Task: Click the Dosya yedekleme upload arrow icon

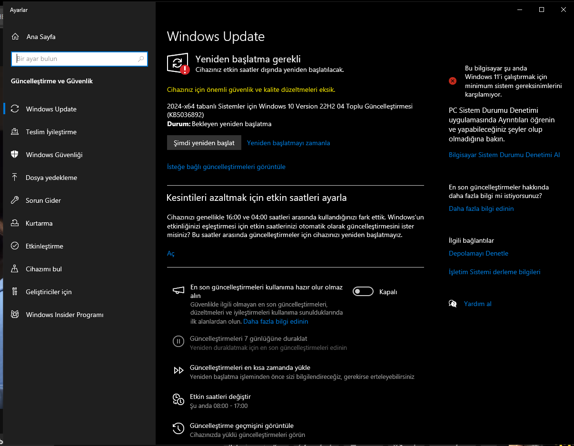Action: 15,178
